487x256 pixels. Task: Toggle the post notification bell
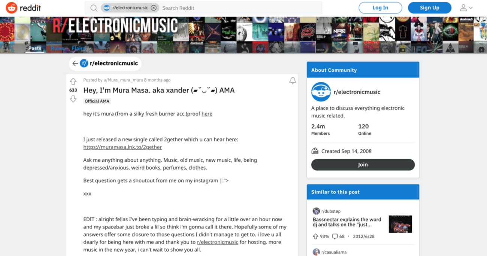pos(293,80)
